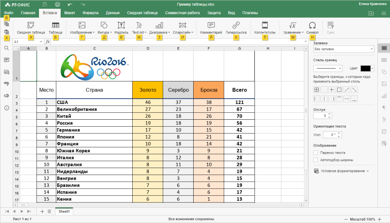This screenshot has width=390, height=223.
Task: Switch to the Данные tab
Action: (112, 13)
